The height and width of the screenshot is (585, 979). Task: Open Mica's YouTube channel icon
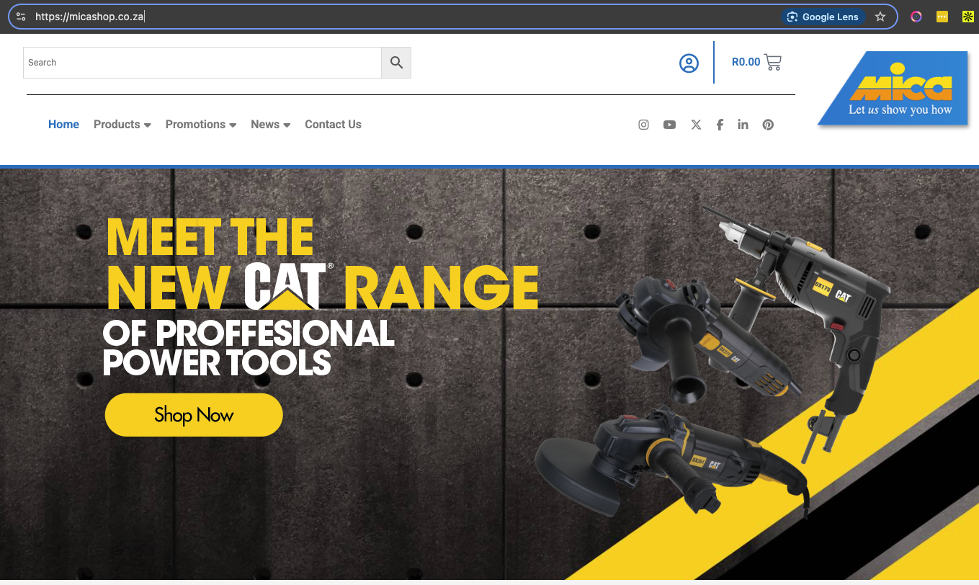[669, 124]
